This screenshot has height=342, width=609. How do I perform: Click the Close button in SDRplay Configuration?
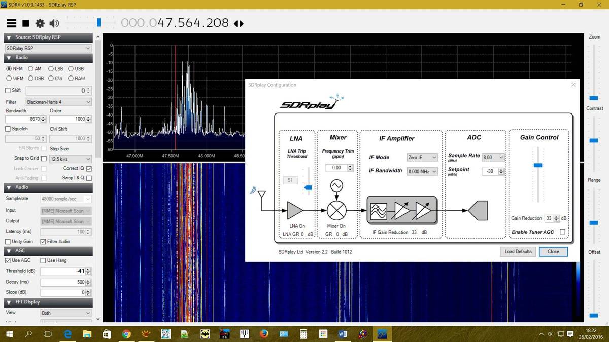coord(553,251)
